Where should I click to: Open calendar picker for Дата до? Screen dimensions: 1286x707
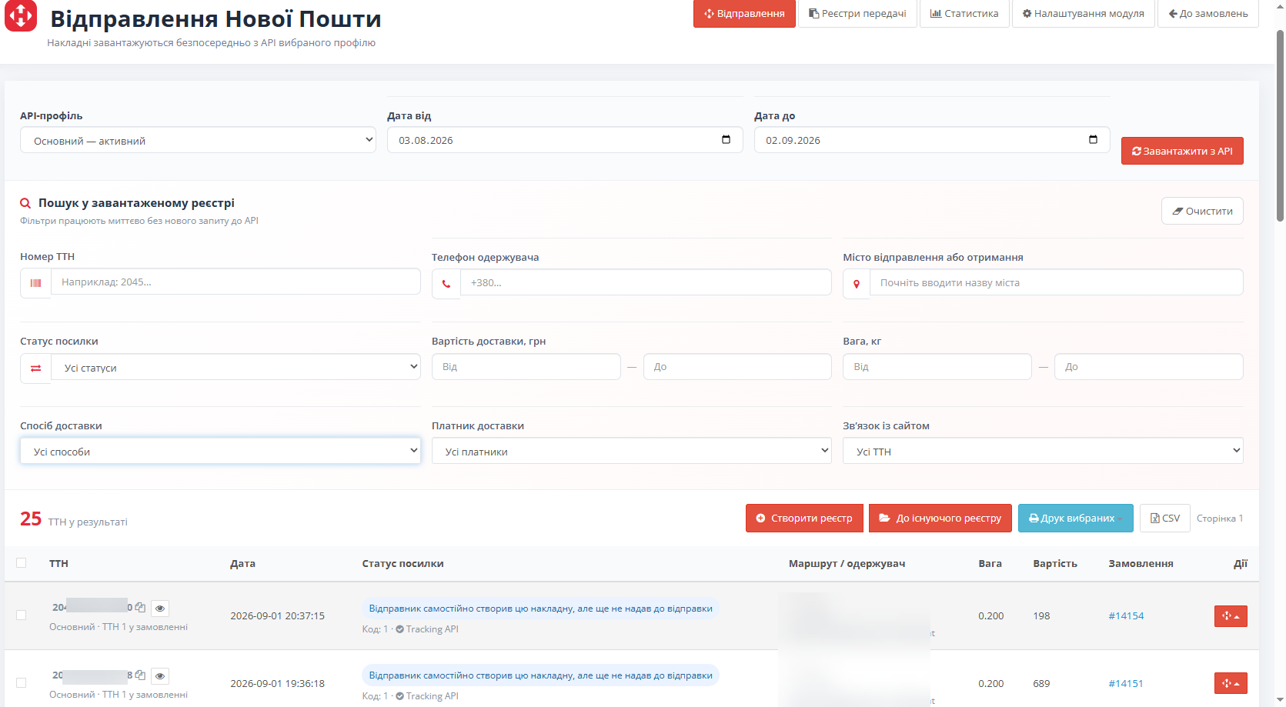pyautogui.click(x=1093, y=139)
